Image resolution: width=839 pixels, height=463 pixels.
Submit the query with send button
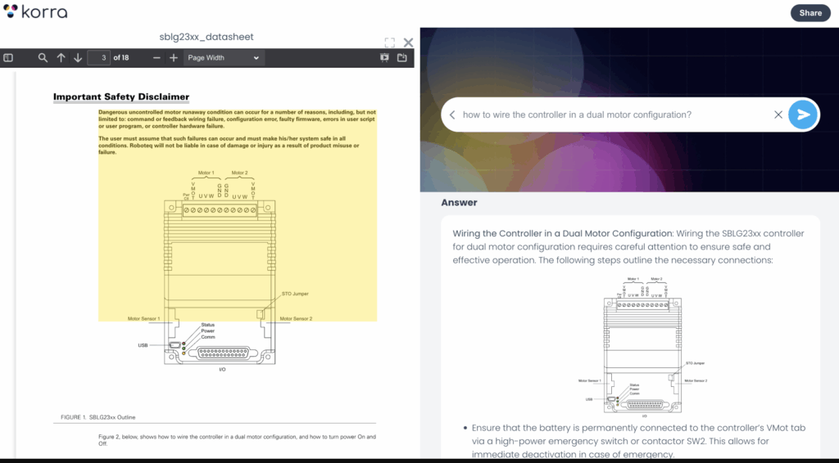(803, 115)
